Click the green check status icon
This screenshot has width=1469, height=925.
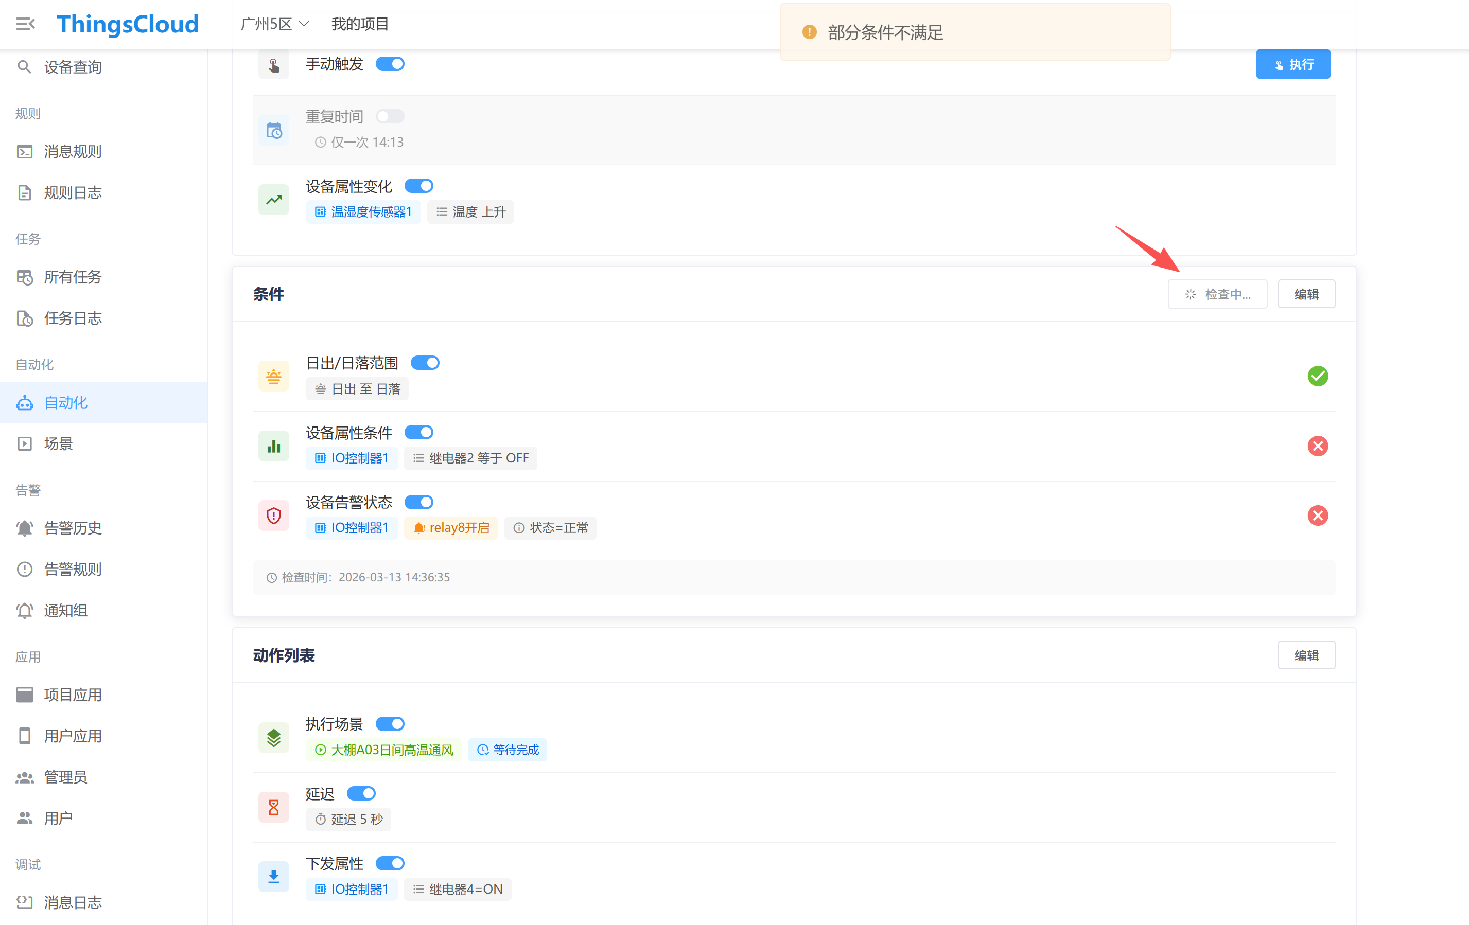tap(1318, 376)
